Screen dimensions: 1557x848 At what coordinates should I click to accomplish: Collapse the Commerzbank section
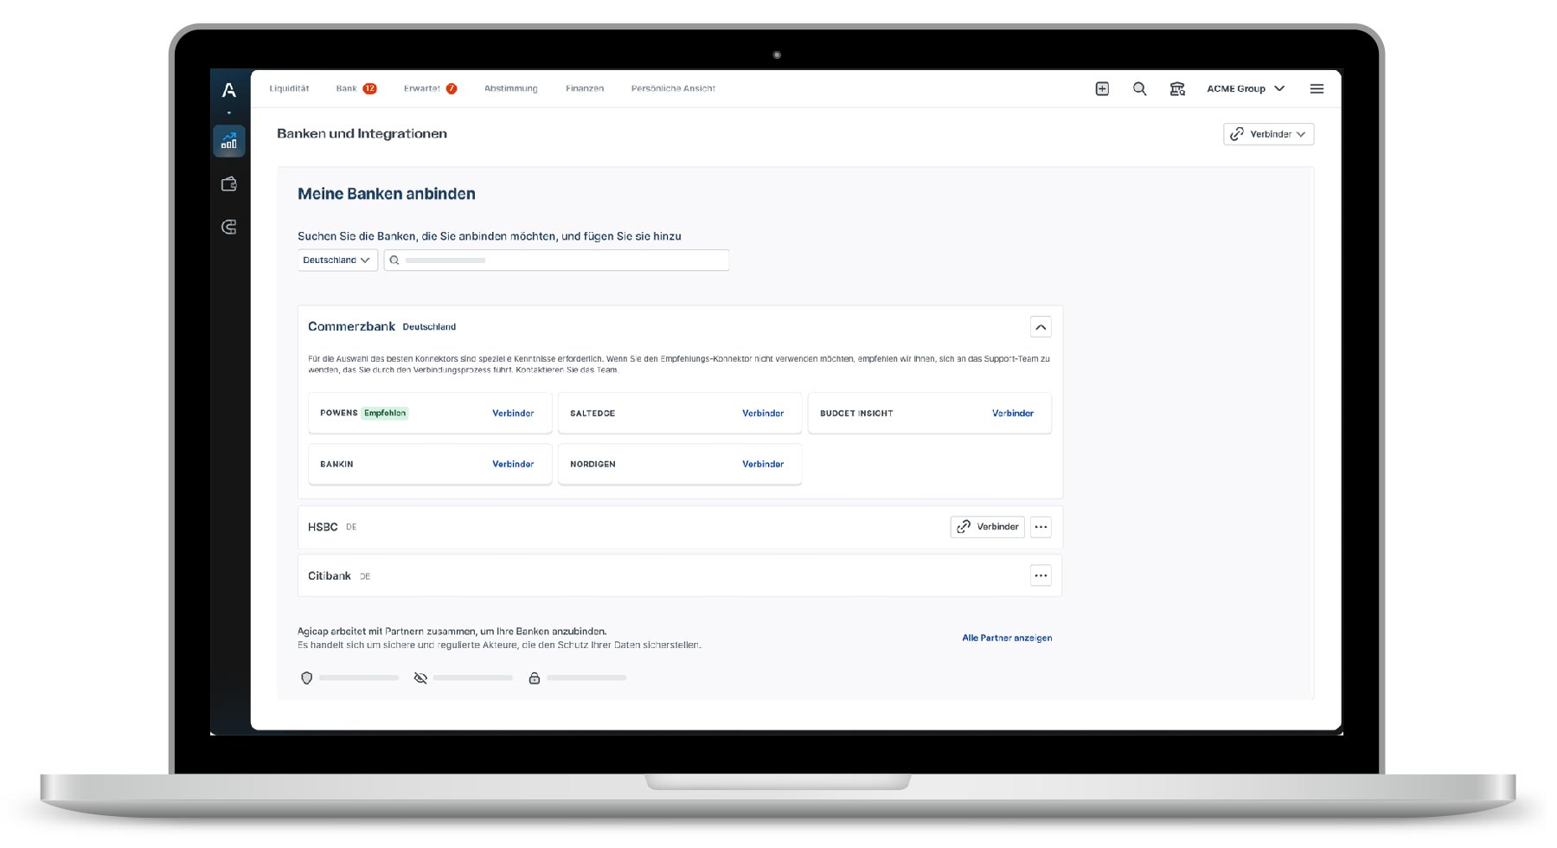[1041, 326]
